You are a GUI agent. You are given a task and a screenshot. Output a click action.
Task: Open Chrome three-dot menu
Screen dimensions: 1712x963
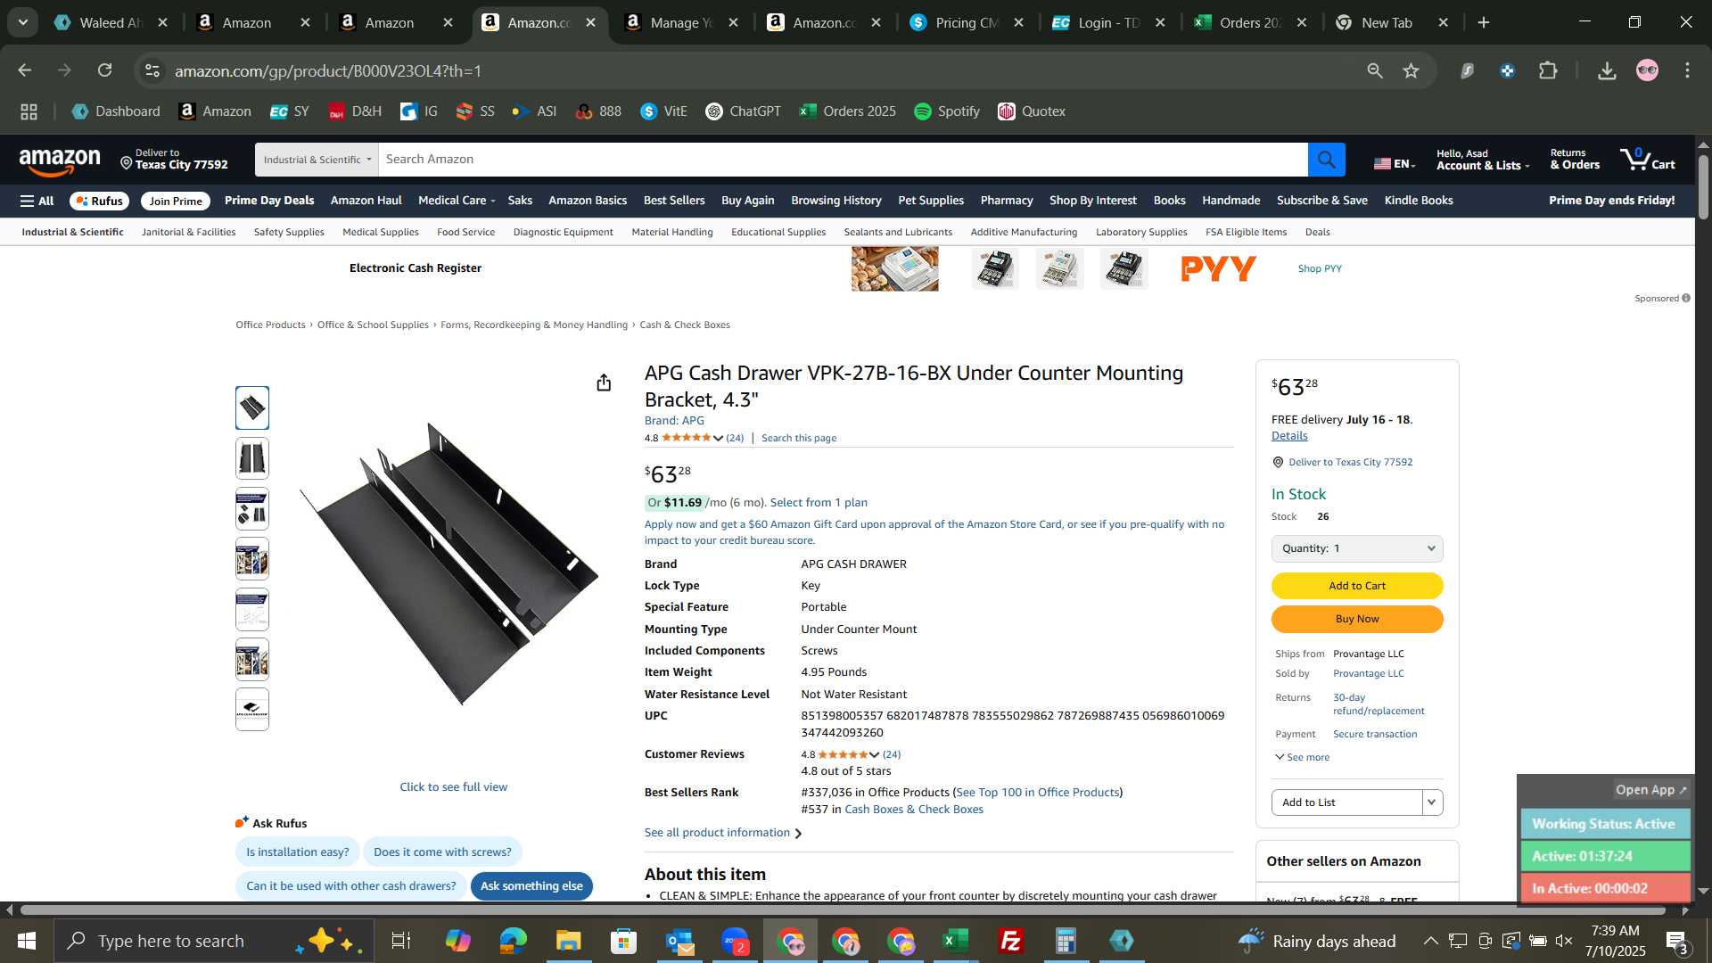pyautogui.click(x=1687, y=70)
